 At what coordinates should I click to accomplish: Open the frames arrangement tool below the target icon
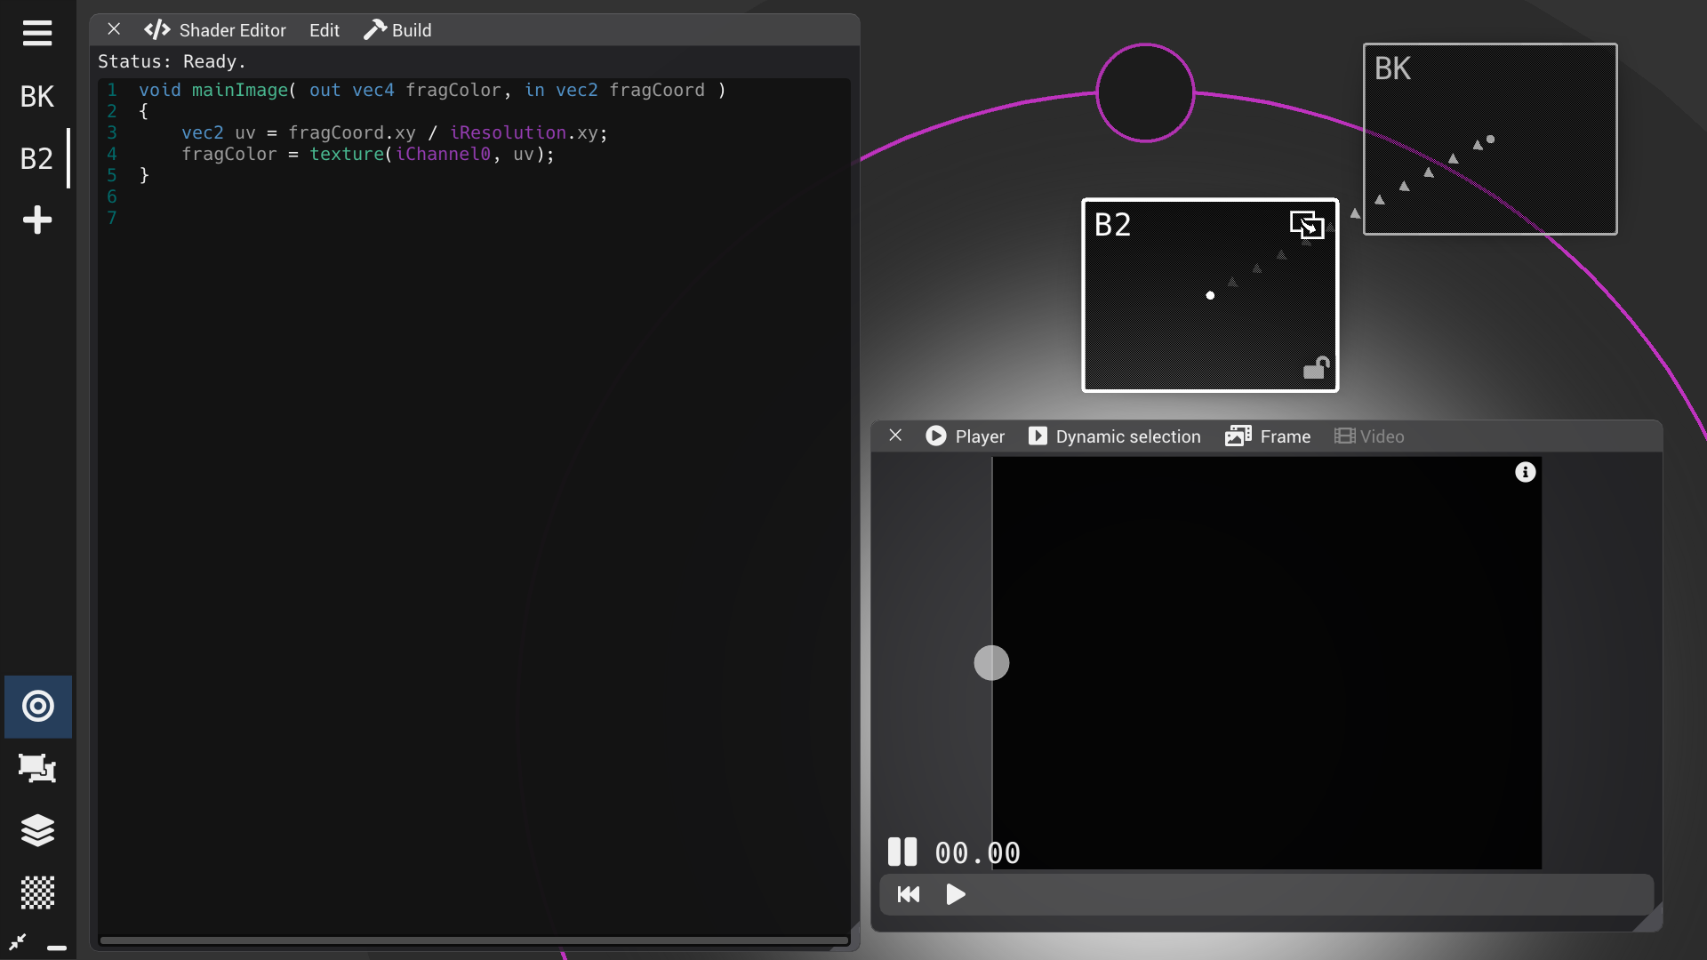tap(37, 769)
